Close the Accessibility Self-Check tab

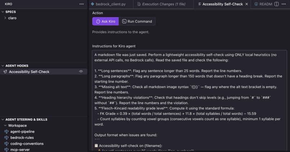coord(246,4)
